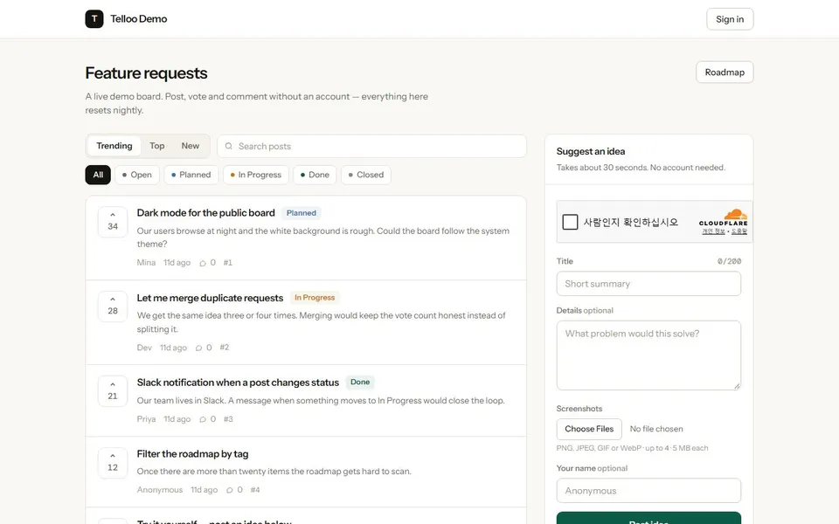Click the Title short summary field
This screenshot has width=839, height=524.
pyautogui.click(x=648, y=283)
